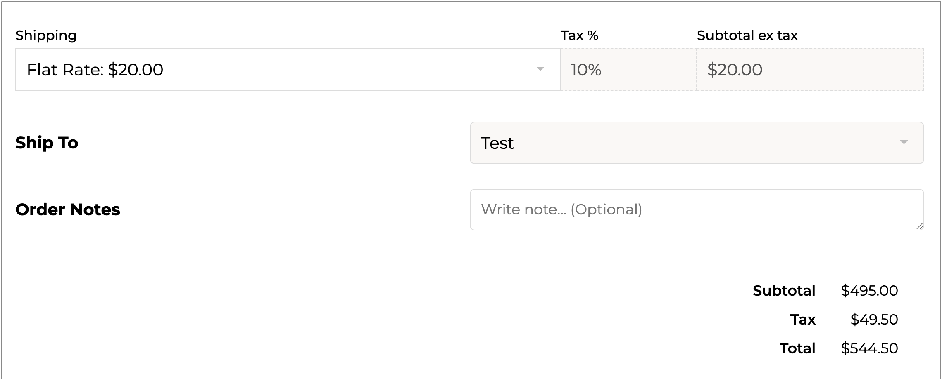
Task: Click the Ship To heading
Action: [47, 143]
